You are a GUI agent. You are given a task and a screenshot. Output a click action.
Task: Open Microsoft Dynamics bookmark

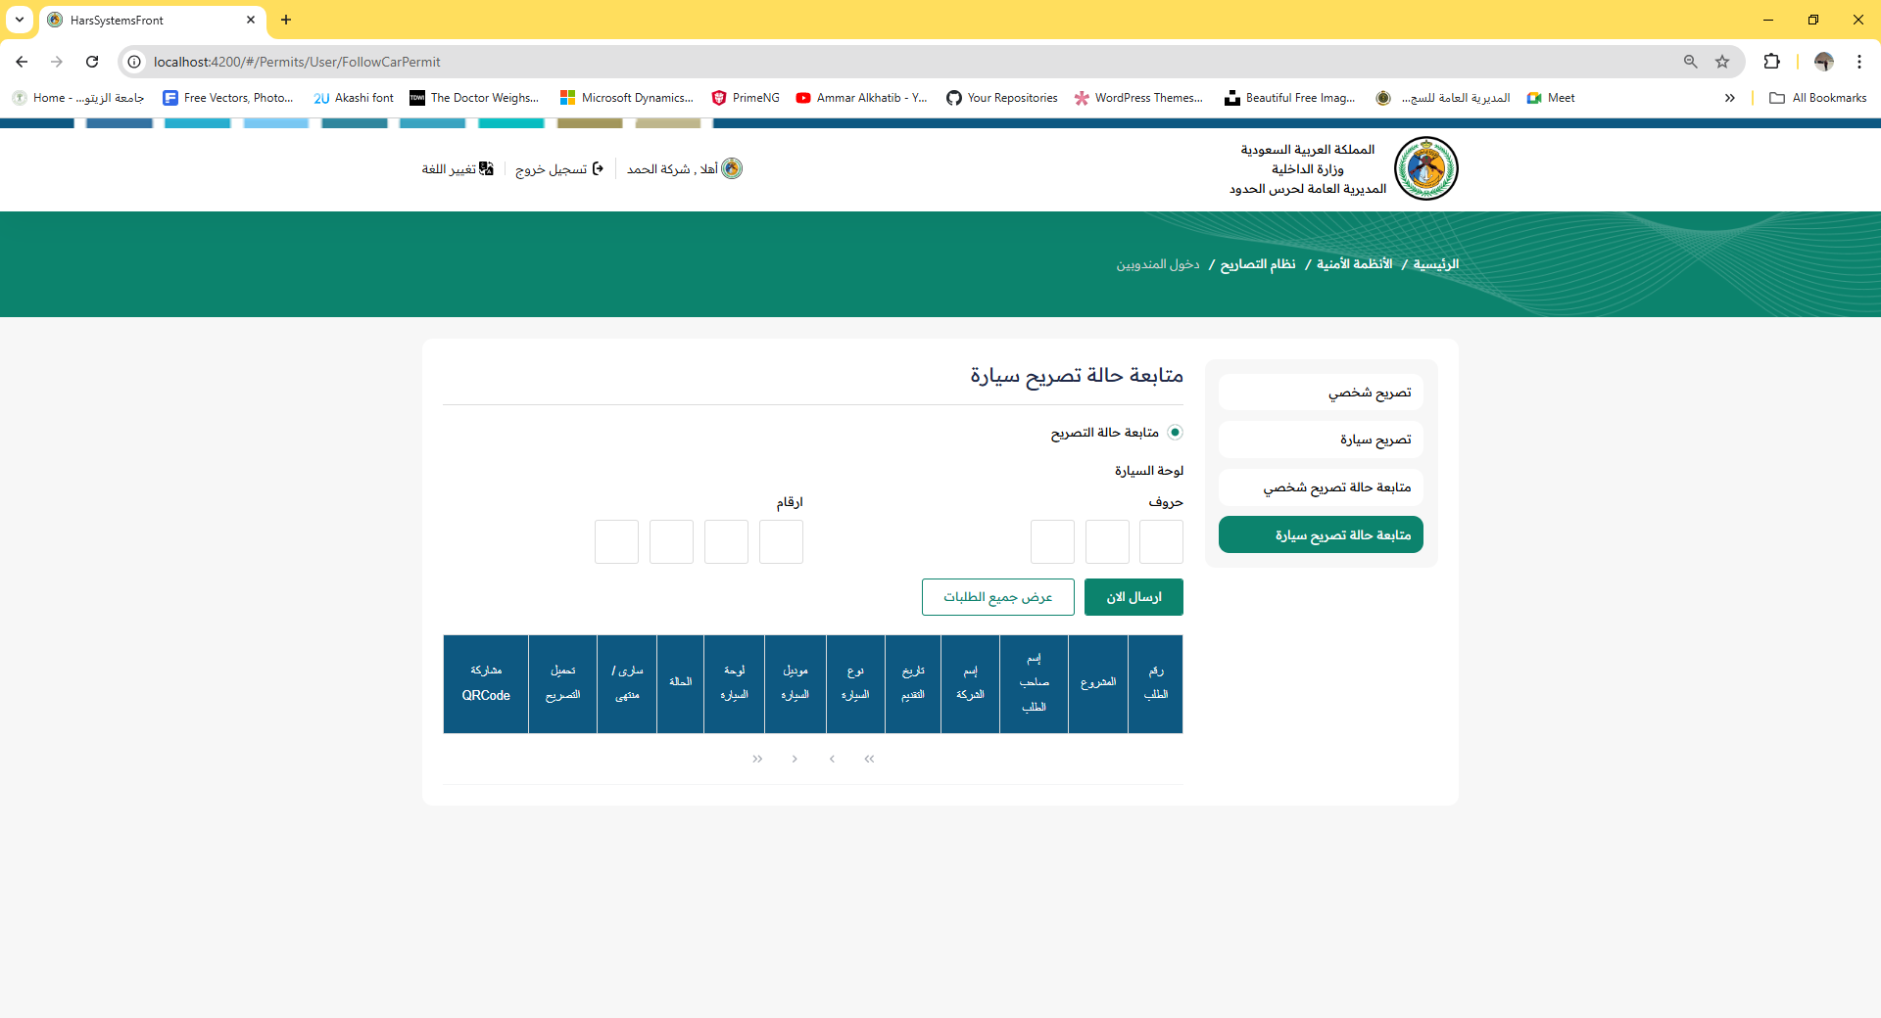click(x=627, y=98)
